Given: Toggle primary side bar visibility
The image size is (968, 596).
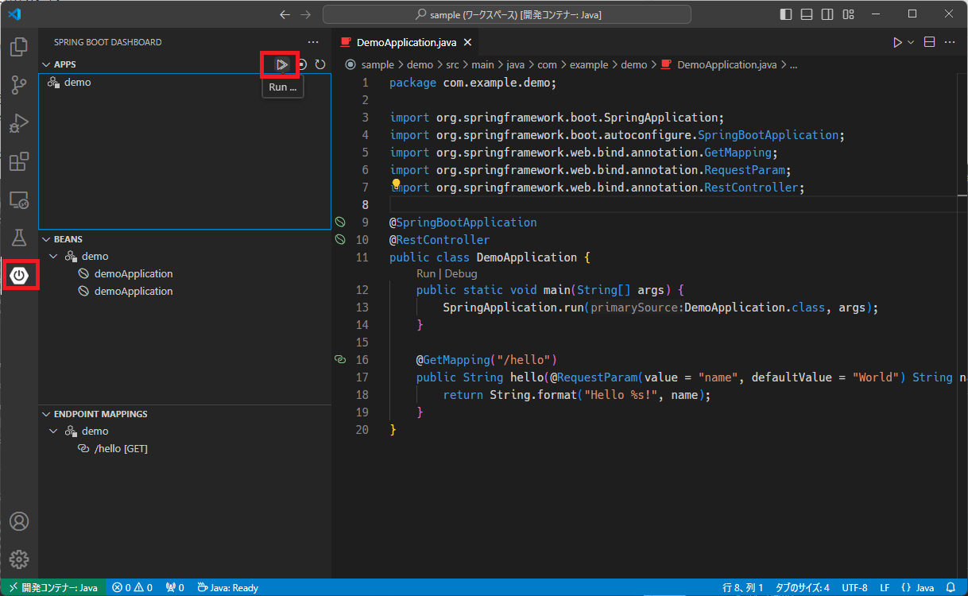Looking at the screenshot, I should [x=786, y=14].
